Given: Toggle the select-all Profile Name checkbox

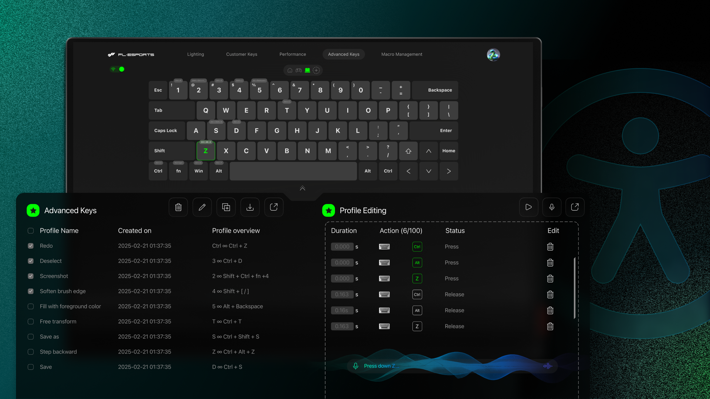Looking at the screenshot, I should pyautogui.click(x=31, y=231).
